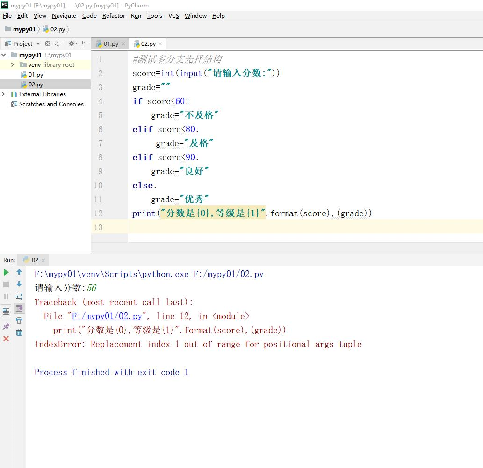Click 02.py in the breadcrumb bar
The height and width of the screenshot is (468, 483).
pyautogui.click(x=54, y=29)
